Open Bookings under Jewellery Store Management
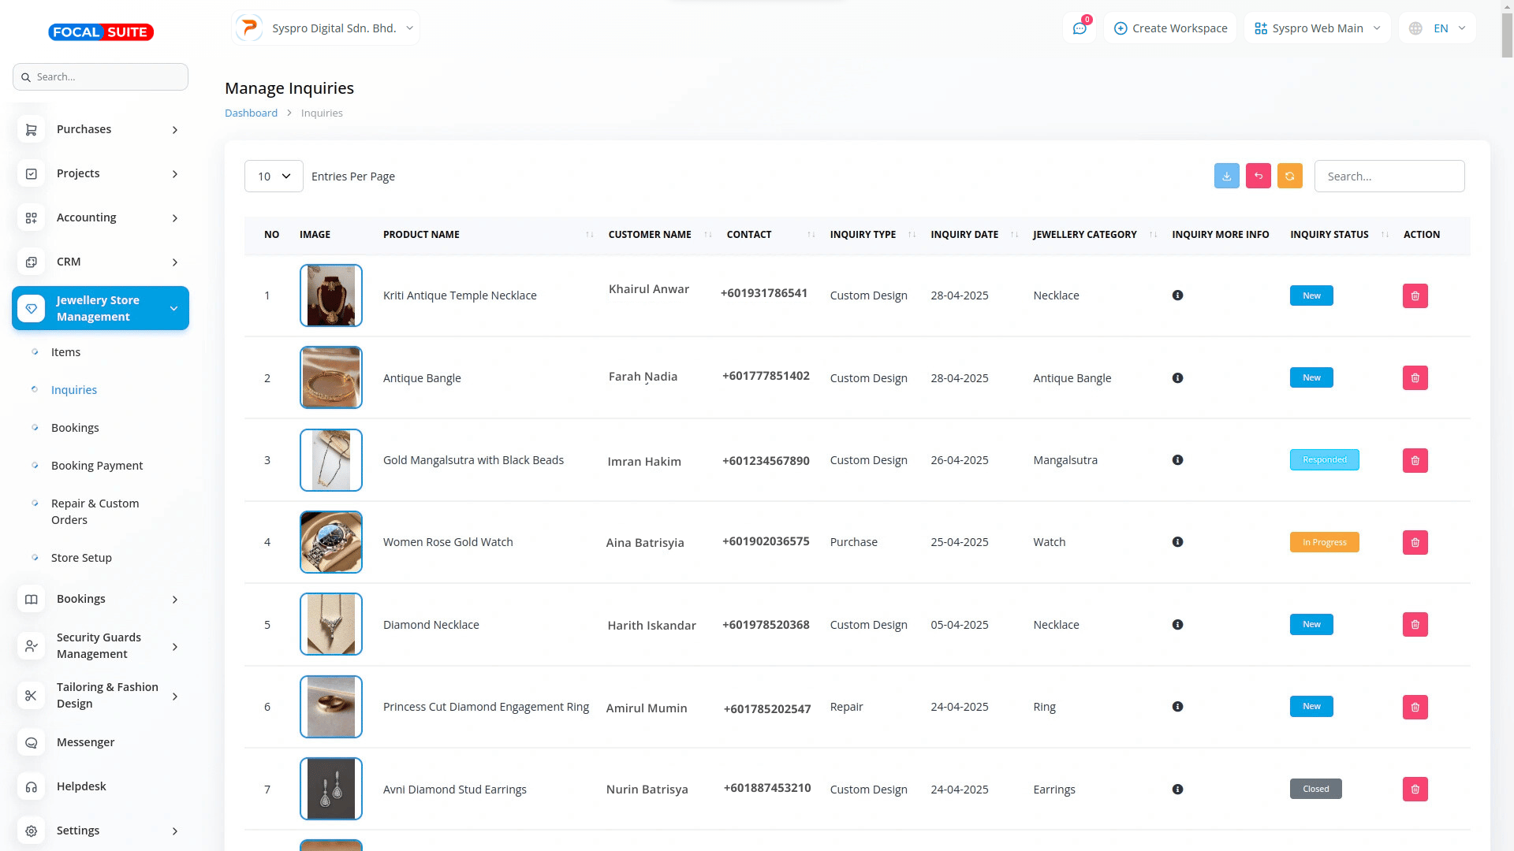 pyautogui.click(x=75, y=428)
